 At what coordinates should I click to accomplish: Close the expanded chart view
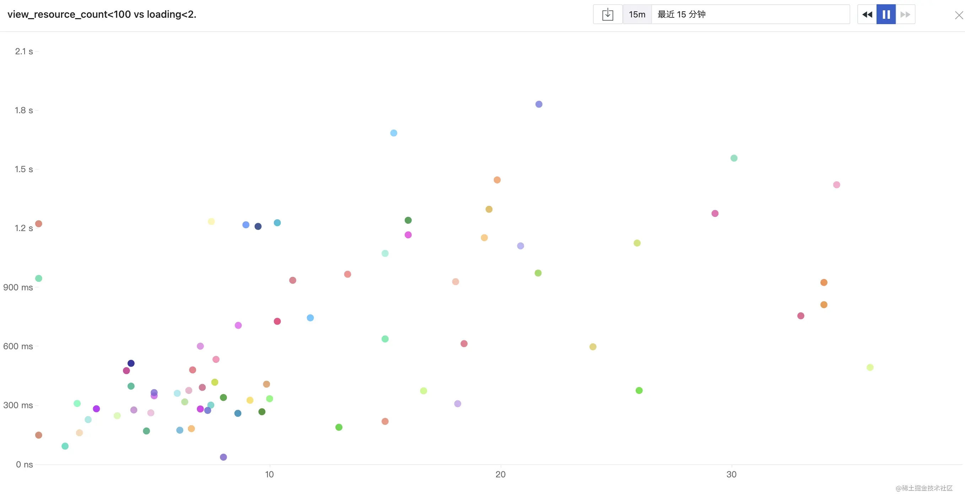point(959,15)
